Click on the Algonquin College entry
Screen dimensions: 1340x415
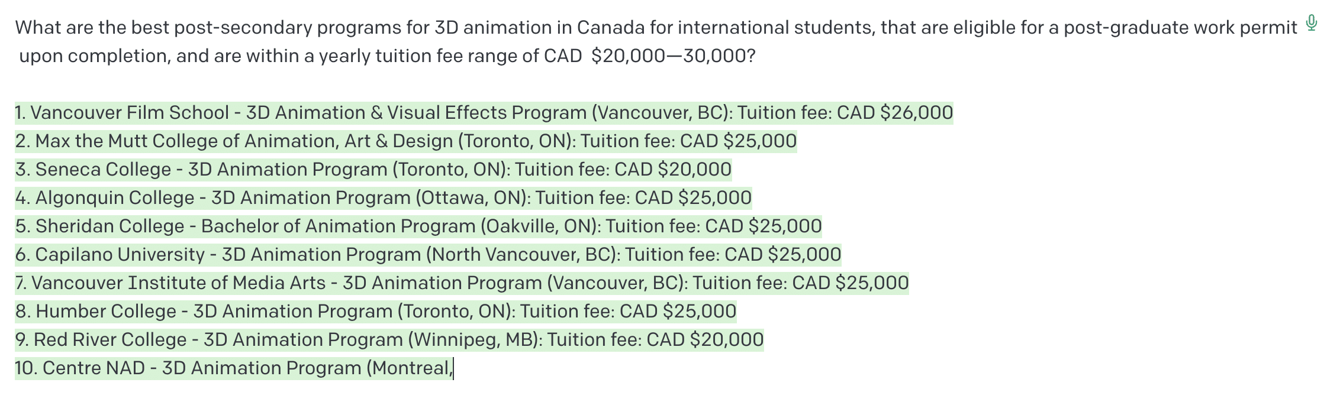click(383, 198)
